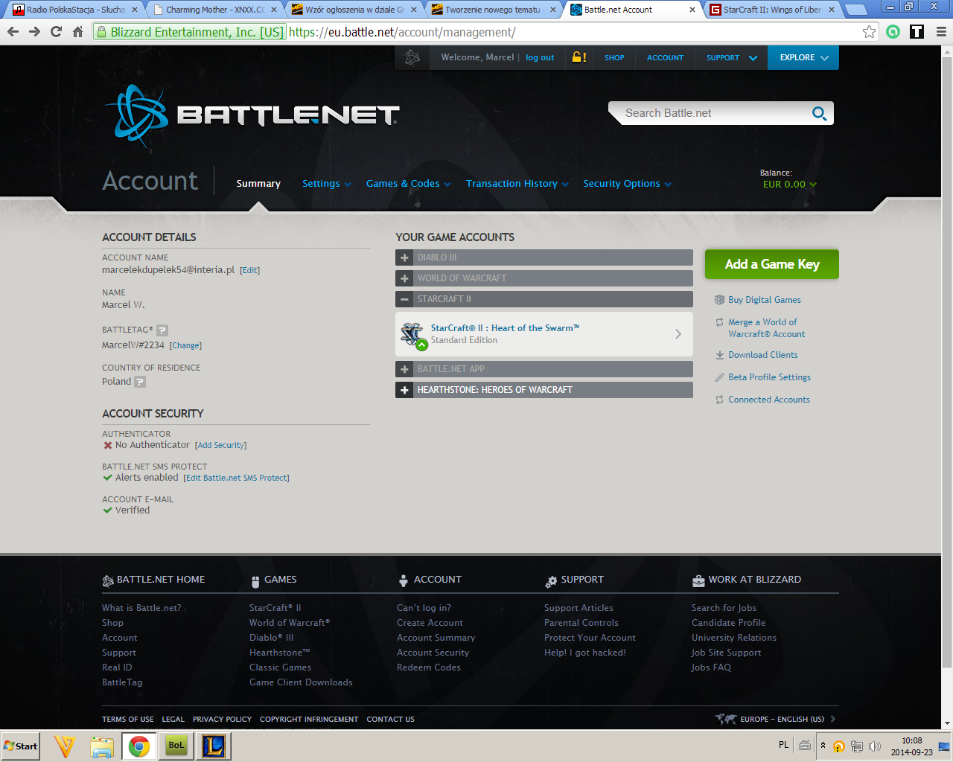
Task: Click the account lock warning icon
Action: pos(579,57)
